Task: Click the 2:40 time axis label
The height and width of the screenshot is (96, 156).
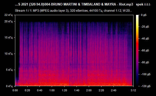Action: 113,90
